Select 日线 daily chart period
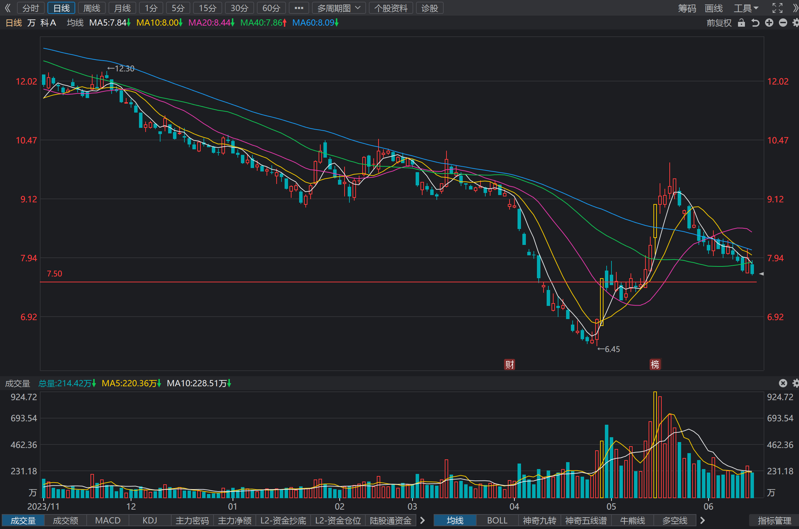 tap(61, 8)
